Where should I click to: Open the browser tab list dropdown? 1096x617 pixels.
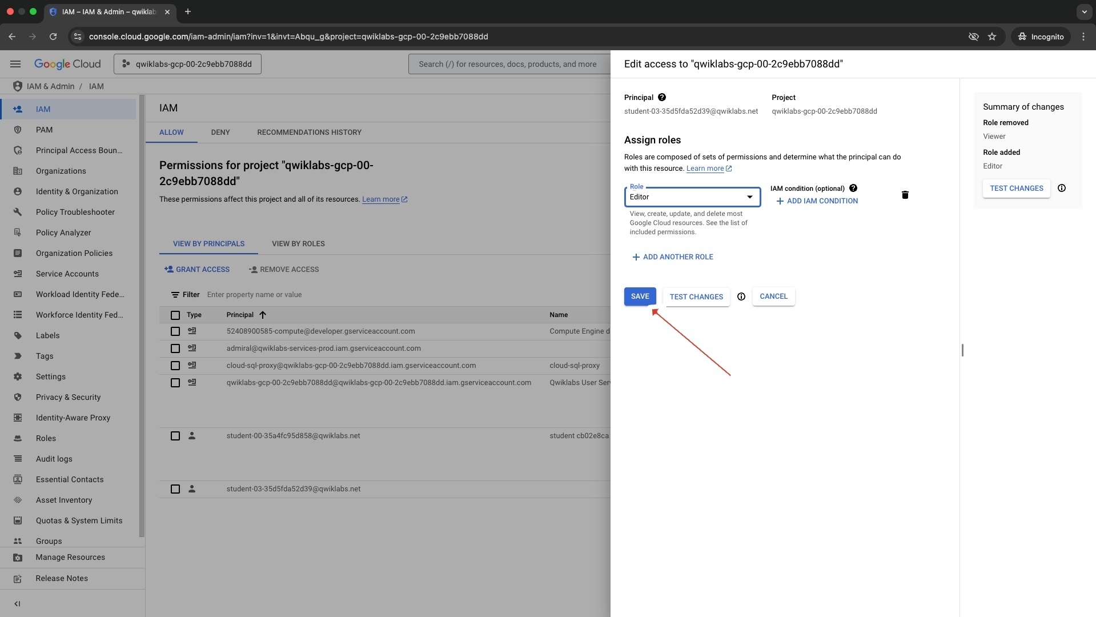[x=1083, y=11]
